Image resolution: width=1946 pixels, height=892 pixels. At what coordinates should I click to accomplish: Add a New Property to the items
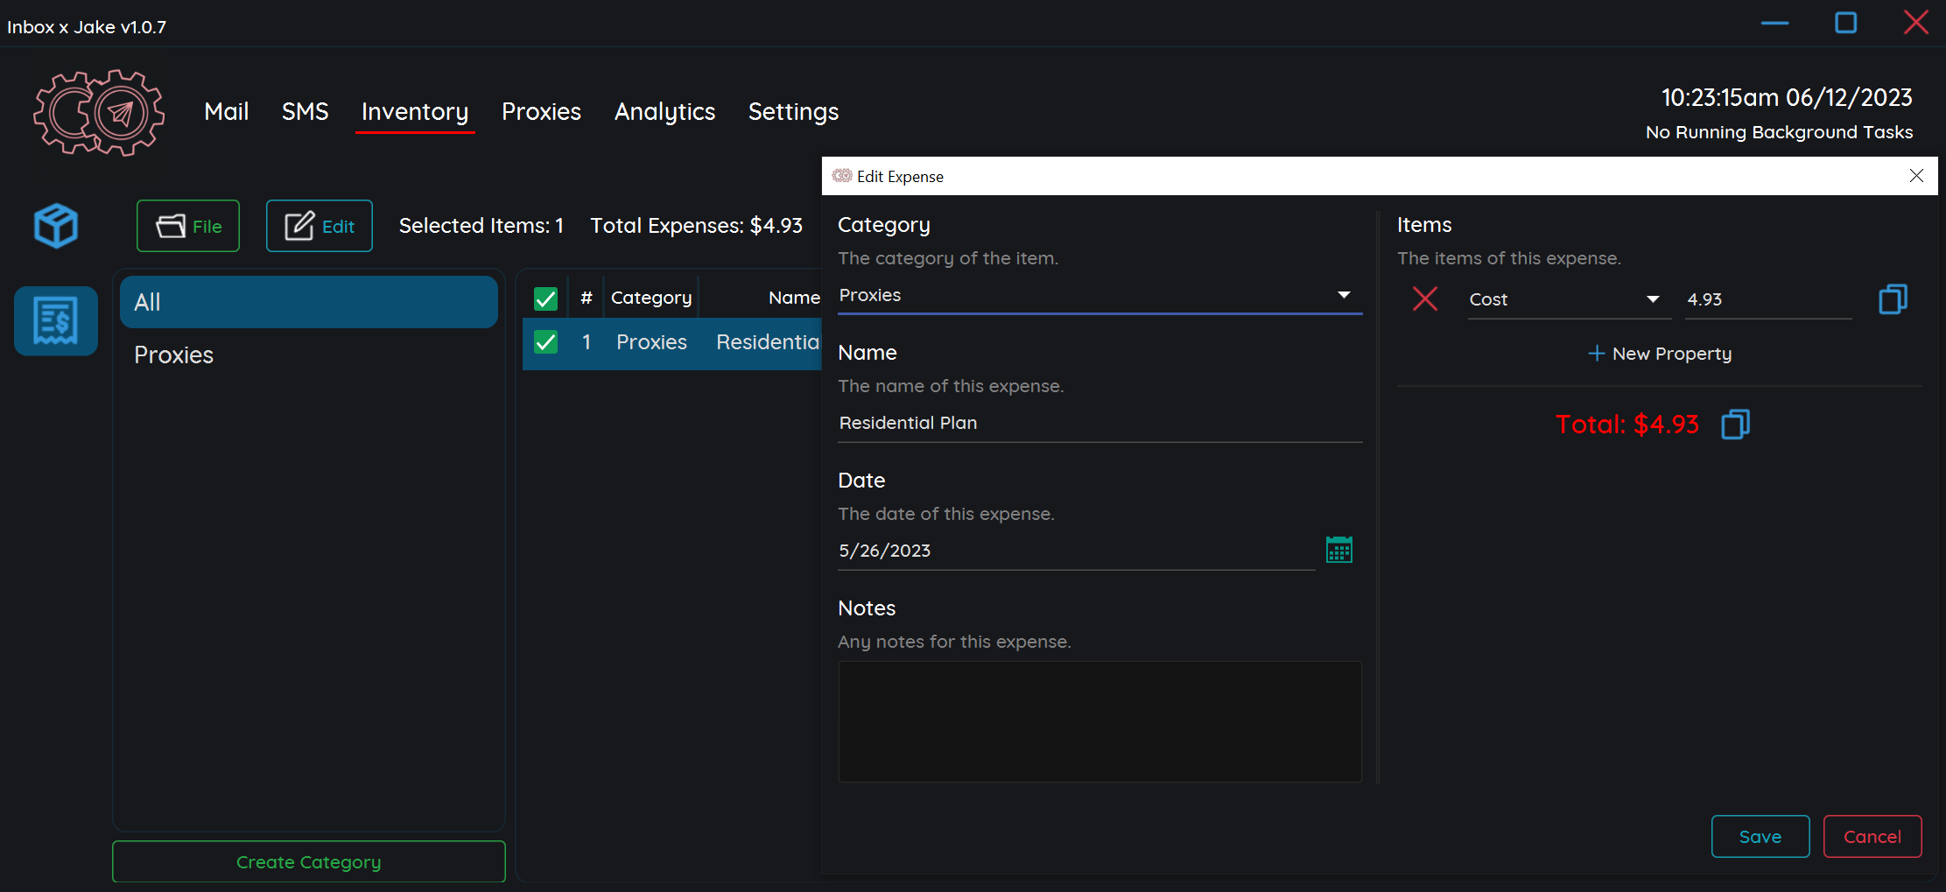tap(1659, 353)
